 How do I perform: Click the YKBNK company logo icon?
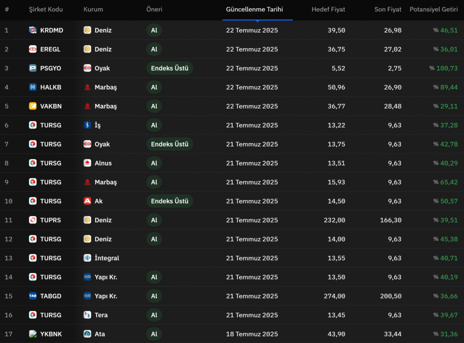point(33,334)
